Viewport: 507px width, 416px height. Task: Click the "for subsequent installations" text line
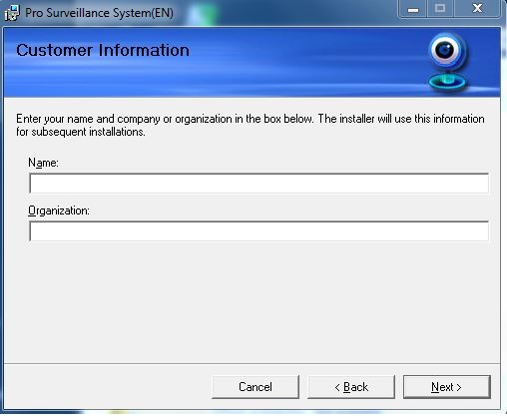(x=81, y=132)
